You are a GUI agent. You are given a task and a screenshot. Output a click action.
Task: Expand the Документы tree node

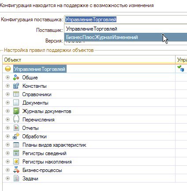click(7, 102)
